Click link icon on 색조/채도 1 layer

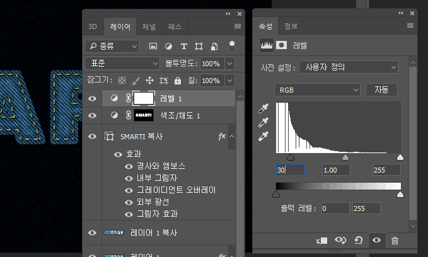pyautogui.click(x=129, y=115)
